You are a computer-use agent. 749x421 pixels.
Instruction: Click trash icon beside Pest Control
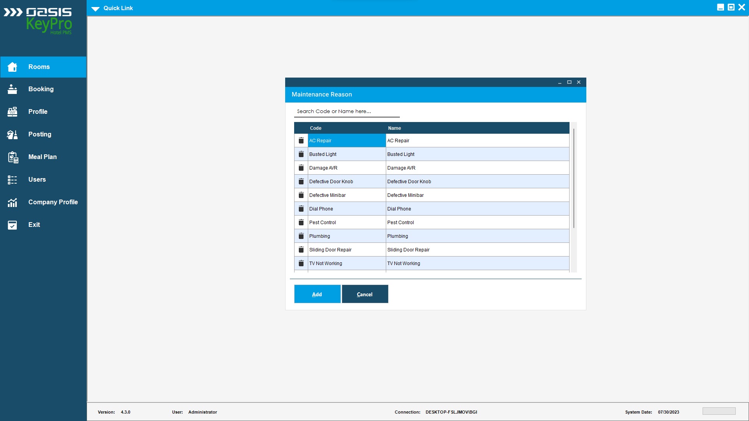(301, 223)
